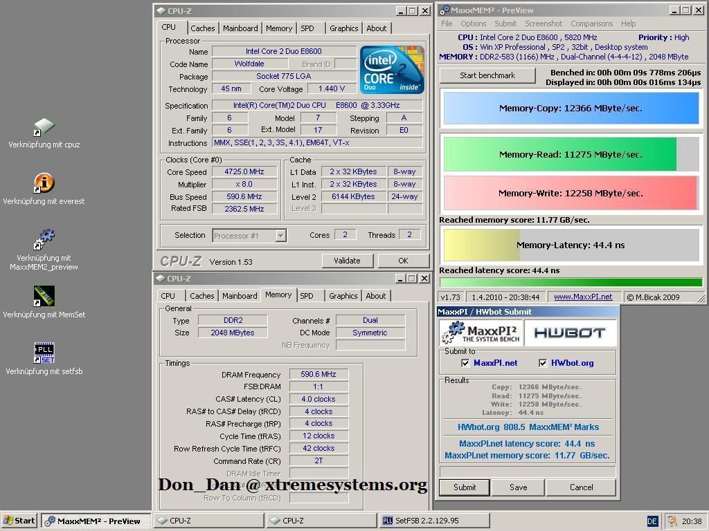This screenshot has height=531, width=709.
Task: Switch to Caches tab in lower CPU-Z
Action: click(x=201, y=296)
